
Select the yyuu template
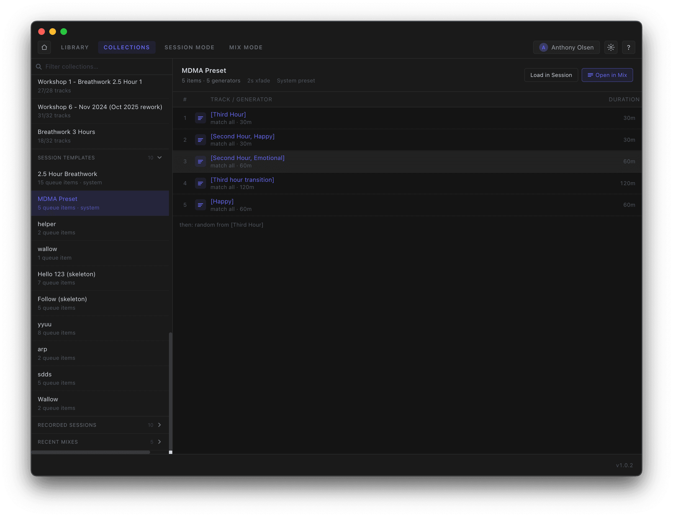pos(100,328)
